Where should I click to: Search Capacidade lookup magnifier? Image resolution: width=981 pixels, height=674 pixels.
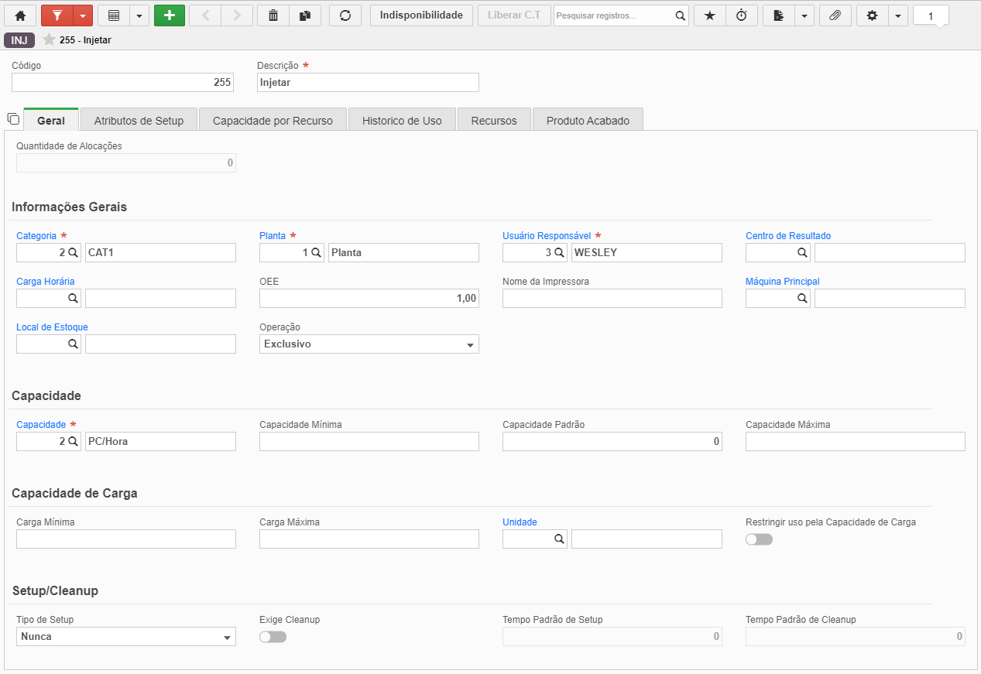click(x=73, y=441)
